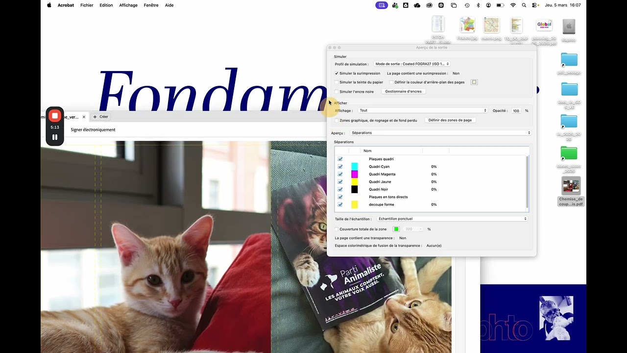This screenshot has height=353, width=627.
Task: Uncheck the Quadri Cyan separation
Action: 340,167
